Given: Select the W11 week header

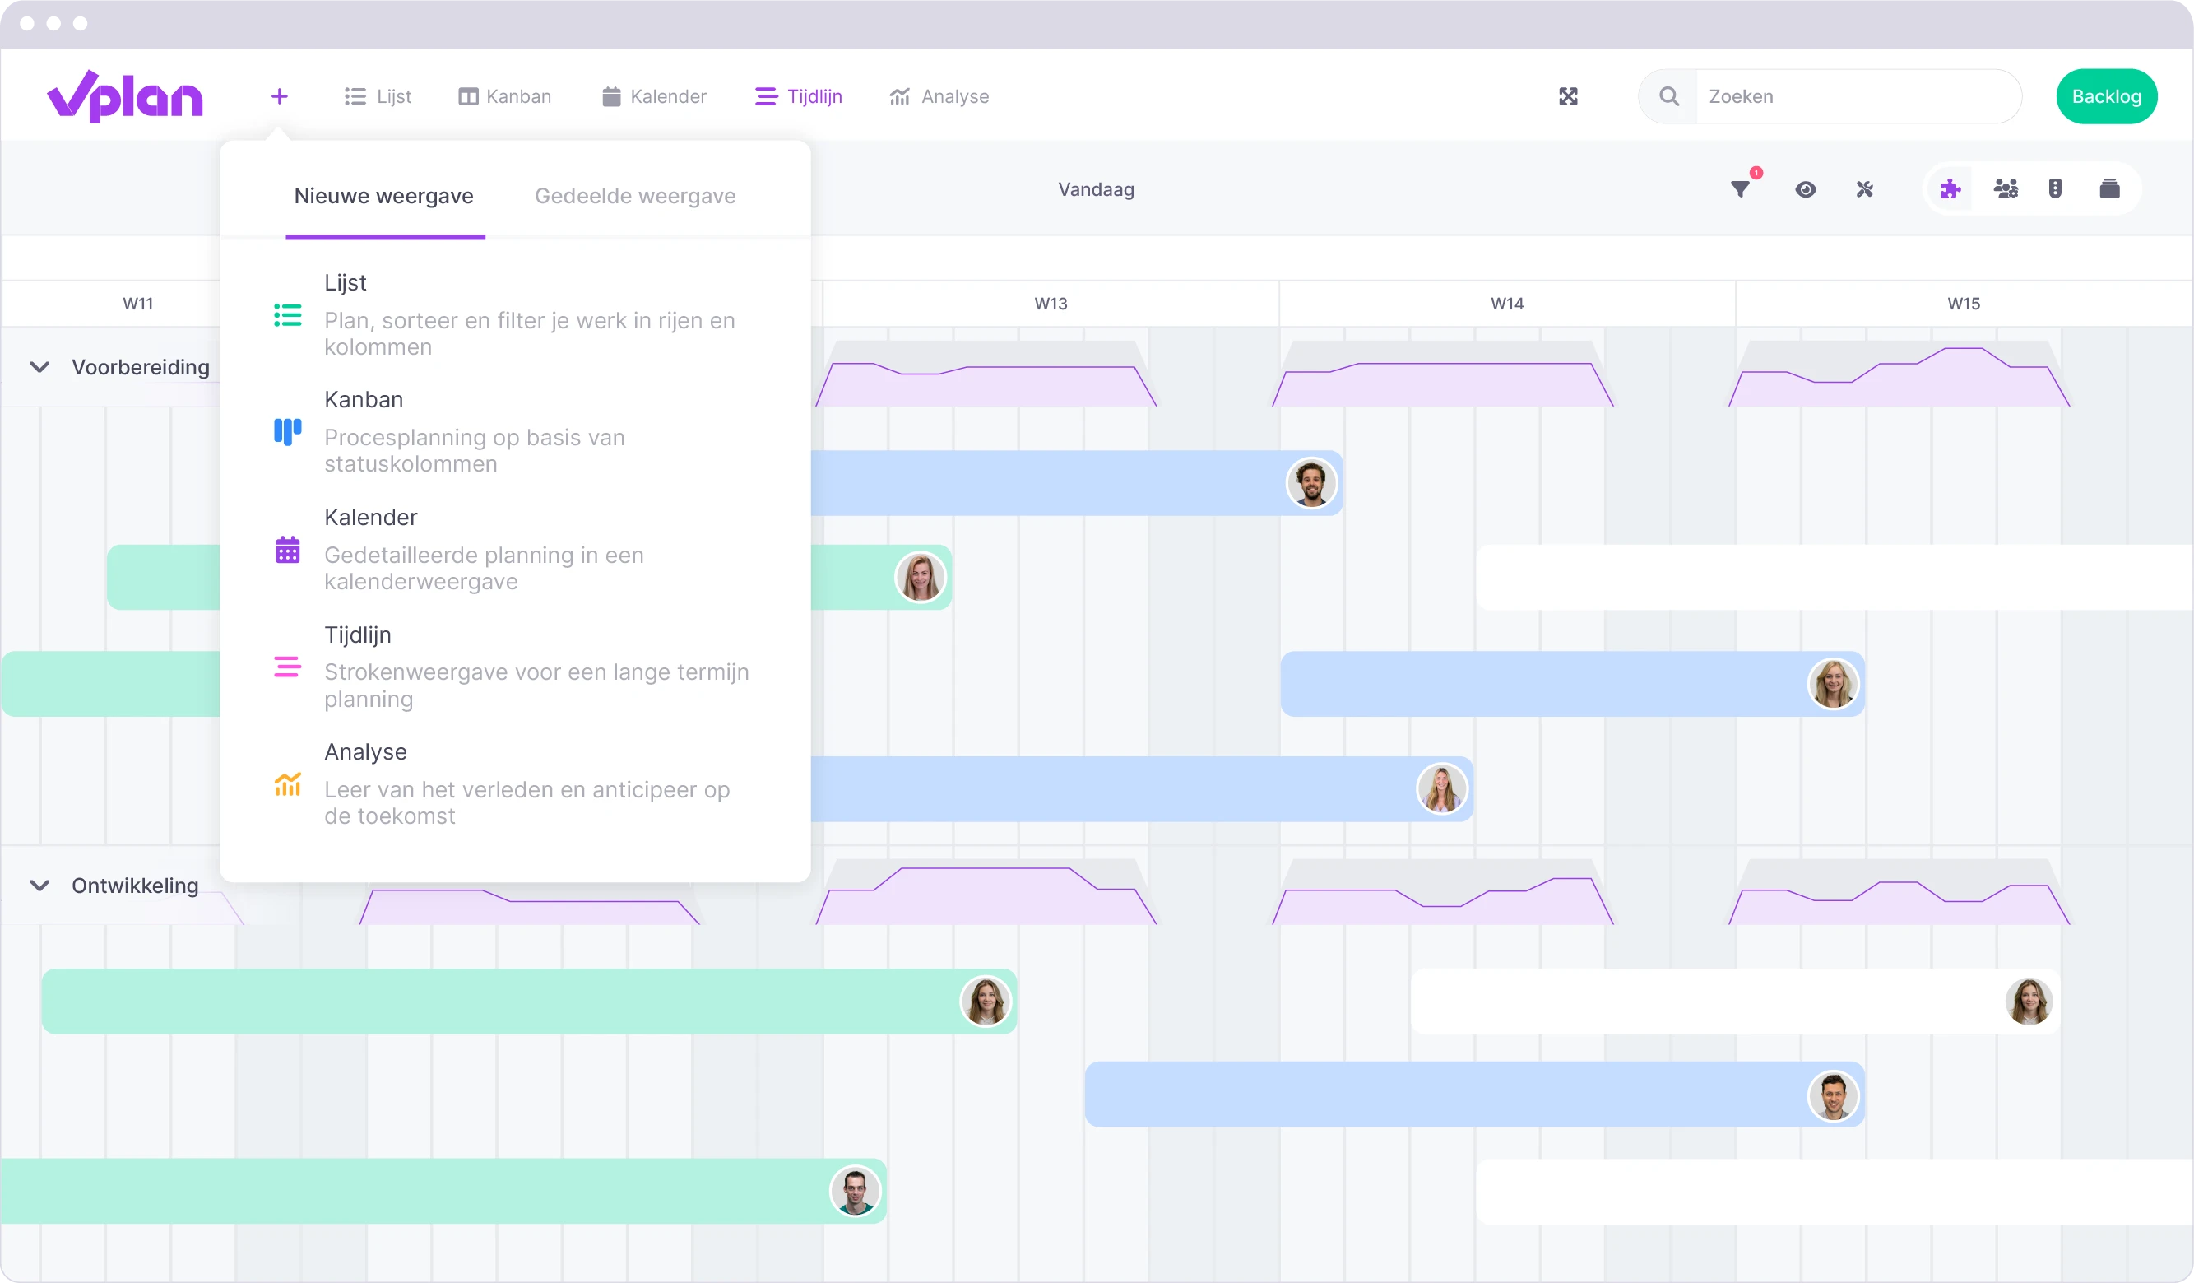Looking at the screenshot, I should pos(137,304).
